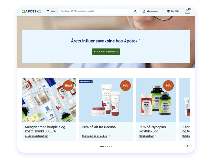Click the Medlemstilbud label tag

tap(86, 82)
